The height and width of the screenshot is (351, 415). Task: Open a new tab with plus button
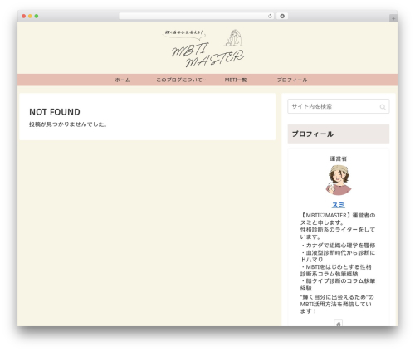pyautogui.click(x=393, y=18)
